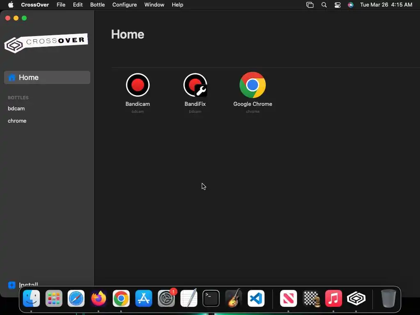Open App Store from the Dock
Viewport: 420px width, 315px height.
click(144, 298)
